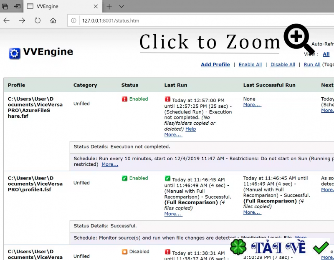Disable profile4 via its Enabled indicator
The image size is (334, 260).
[x=124, y=178]
